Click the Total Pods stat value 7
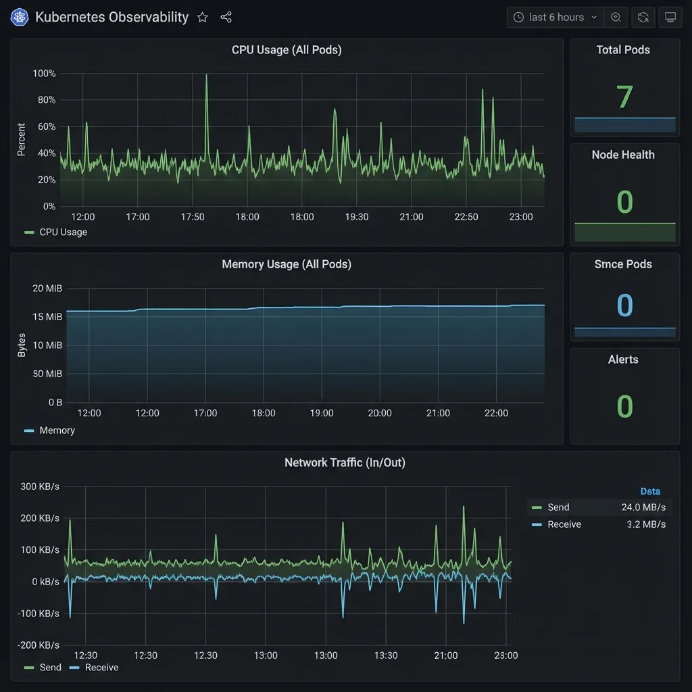Image resolution: width=692 pixels, height=692 pixels. click(623, 97)
